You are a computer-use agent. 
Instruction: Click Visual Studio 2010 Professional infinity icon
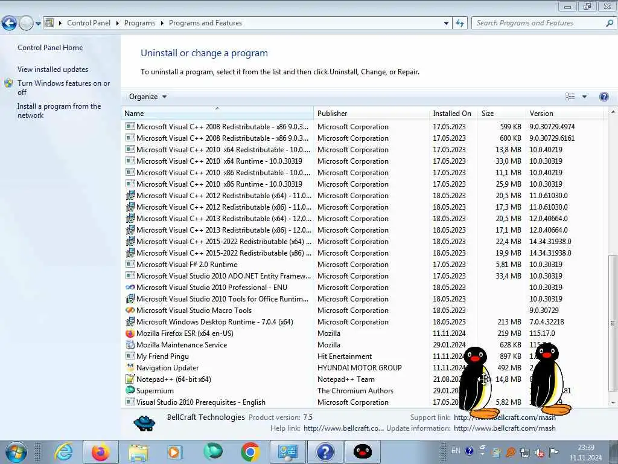[x=130, y=288]
